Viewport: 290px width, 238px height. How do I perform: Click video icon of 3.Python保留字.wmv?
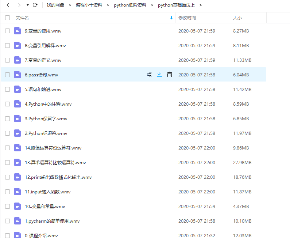(x=18, y=118)
